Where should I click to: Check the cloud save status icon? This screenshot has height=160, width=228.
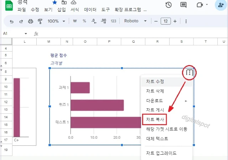[74, 2]
